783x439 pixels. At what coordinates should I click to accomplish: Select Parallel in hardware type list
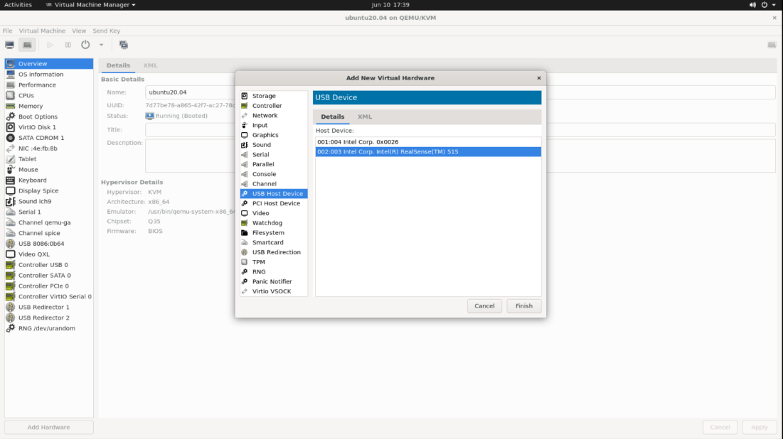pos(274,164)
